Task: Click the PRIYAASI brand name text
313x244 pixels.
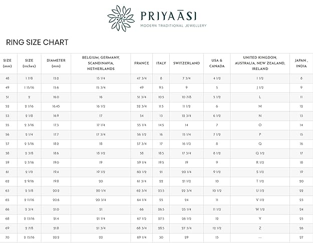Action: point(168,16)
